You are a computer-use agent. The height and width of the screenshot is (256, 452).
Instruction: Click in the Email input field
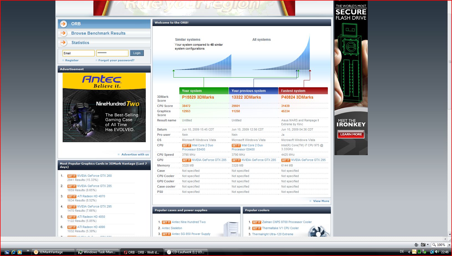79,53
